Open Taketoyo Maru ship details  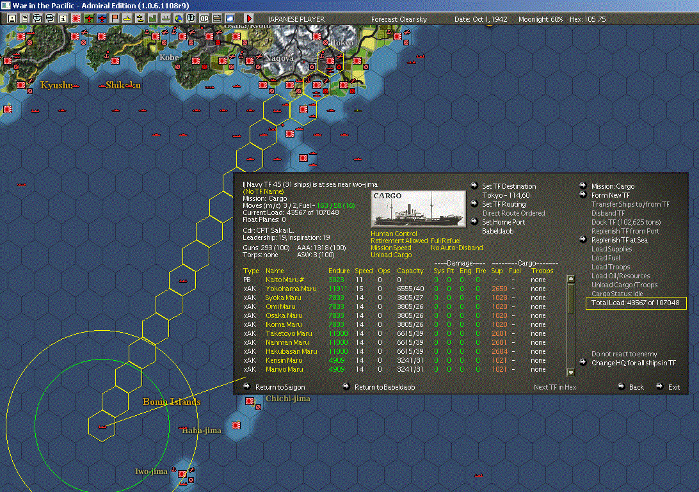point(289,333)
